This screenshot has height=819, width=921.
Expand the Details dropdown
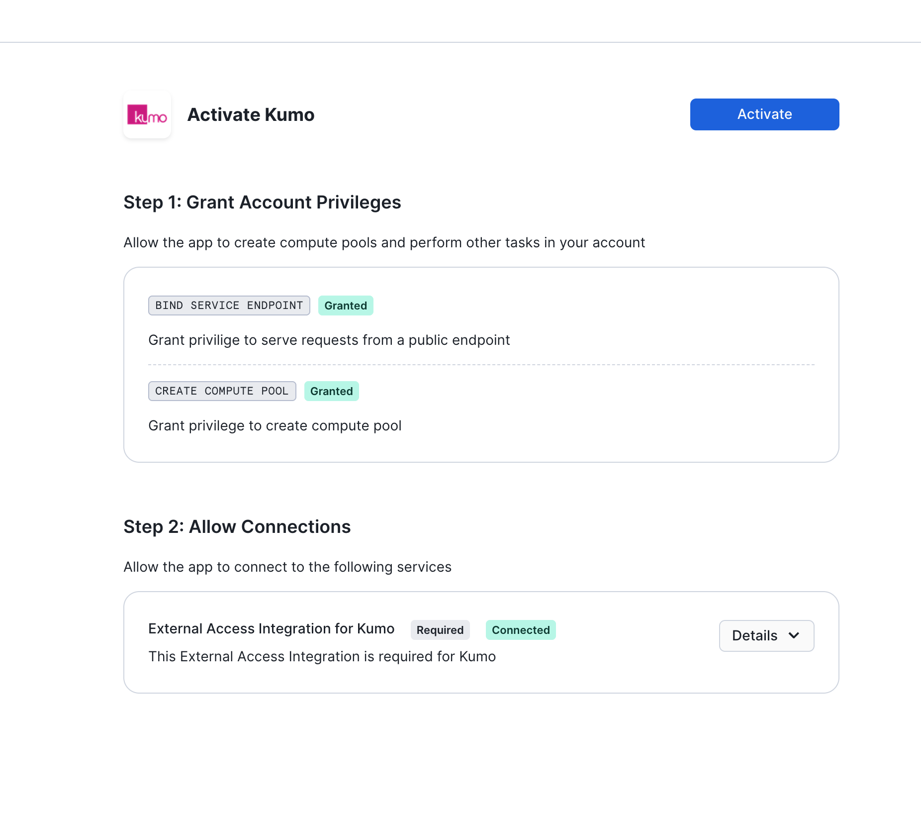pos(766,635)
